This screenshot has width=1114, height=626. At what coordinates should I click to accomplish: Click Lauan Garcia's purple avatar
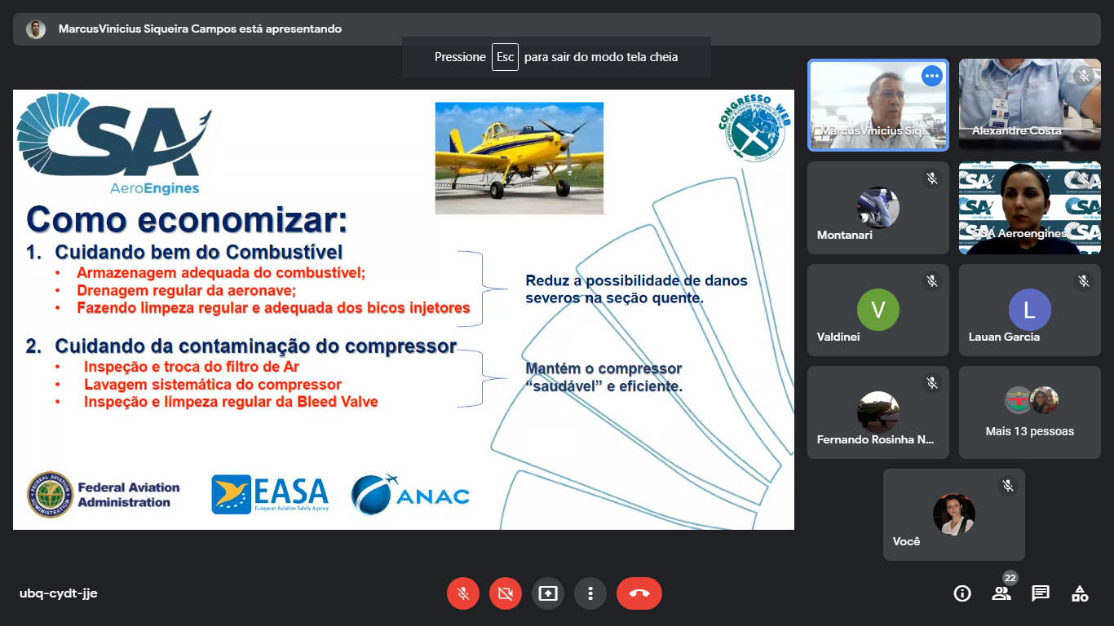coord(1029,310)
